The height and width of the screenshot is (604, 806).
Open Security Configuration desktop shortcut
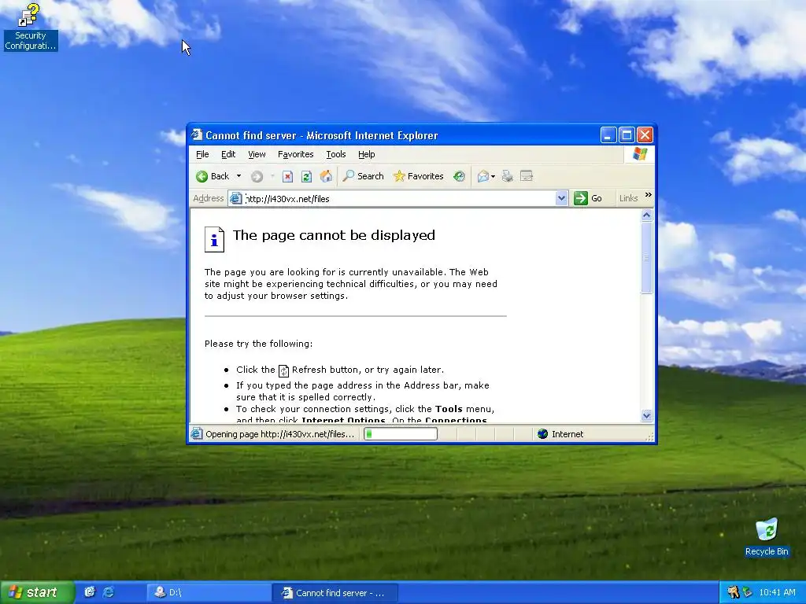pyautogui.click(x=31, y=27)
